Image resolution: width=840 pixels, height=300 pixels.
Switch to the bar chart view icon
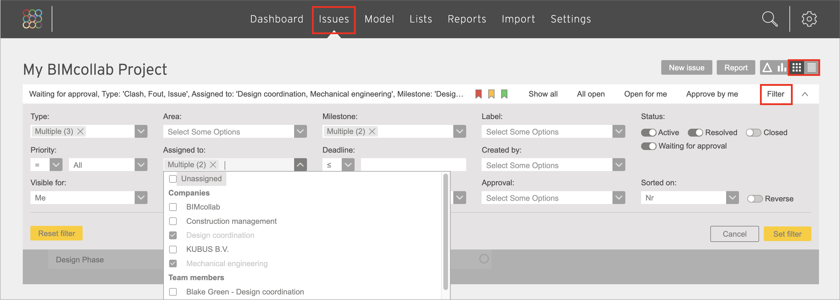[x=781, y=68]
